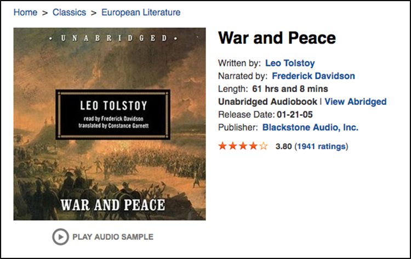This screenshot has height=259, width=411.
Task: Click the fourth orange rating star
Action: tap(253, 146)
